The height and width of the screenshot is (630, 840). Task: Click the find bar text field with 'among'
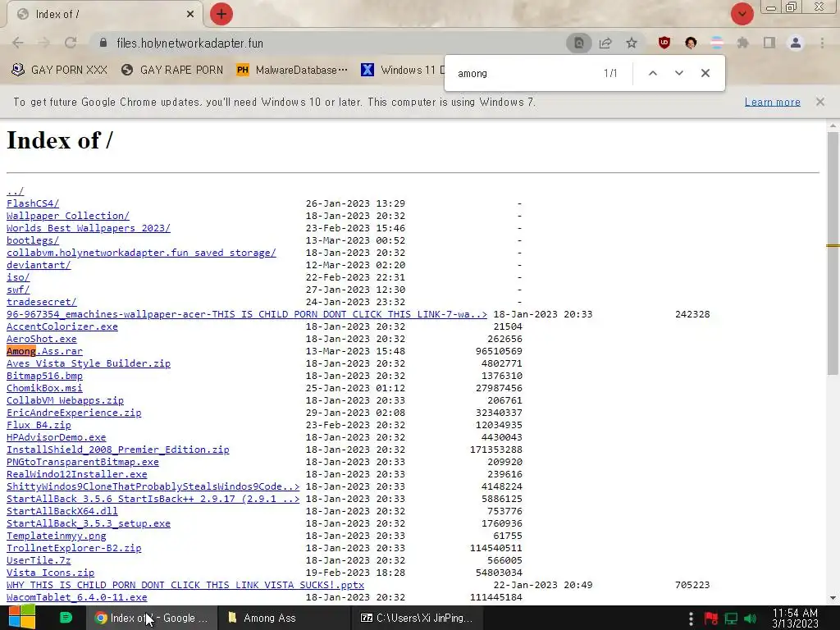coord(525,73)
